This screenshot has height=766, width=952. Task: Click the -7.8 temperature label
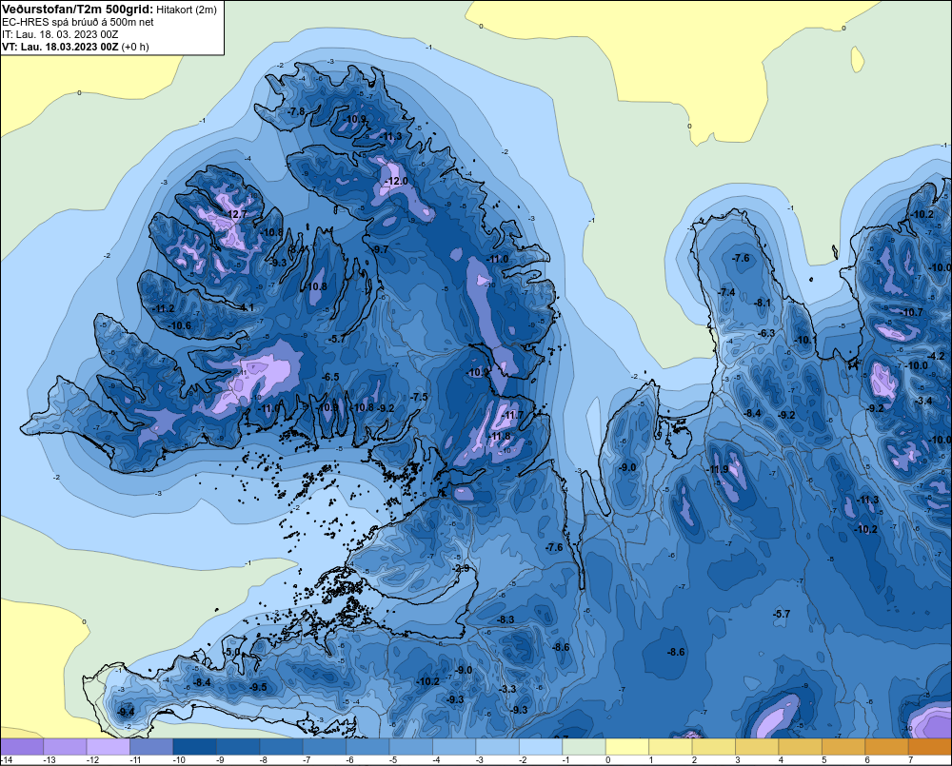click(x=295, y=111)
